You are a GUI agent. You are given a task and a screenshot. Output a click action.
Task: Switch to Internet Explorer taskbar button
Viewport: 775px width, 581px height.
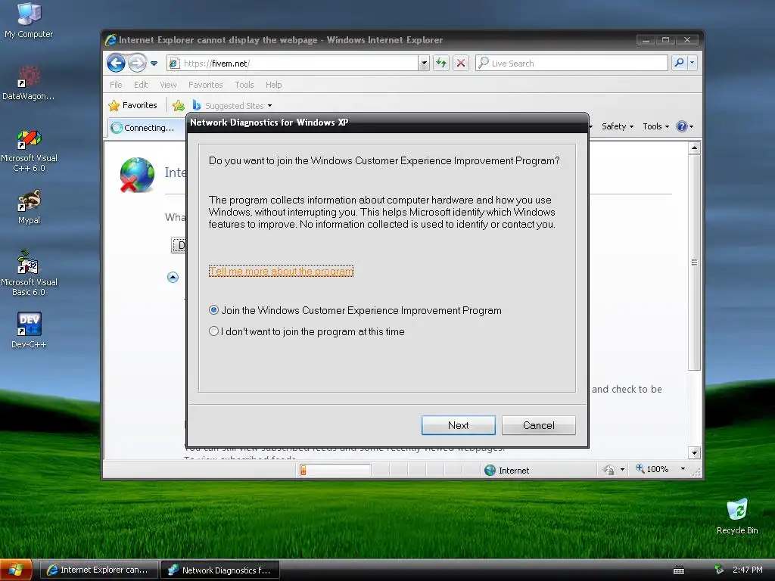pos(98,570)
